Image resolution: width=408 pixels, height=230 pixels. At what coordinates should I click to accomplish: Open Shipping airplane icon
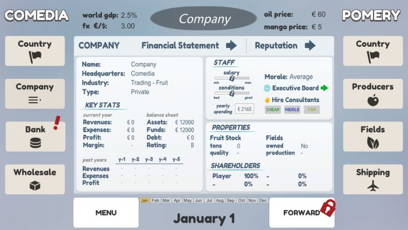pyautogui.click(x=373, y=186)
